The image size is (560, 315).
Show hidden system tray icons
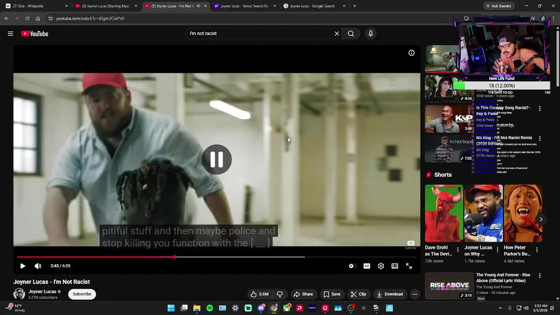[x=500, y=308]
